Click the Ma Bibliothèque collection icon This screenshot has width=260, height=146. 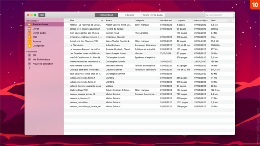(29, 60)
